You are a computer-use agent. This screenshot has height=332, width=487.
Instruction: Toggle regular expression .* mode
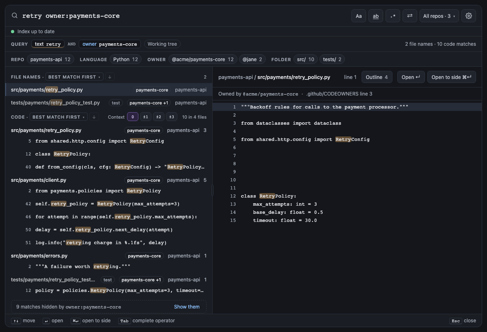click(x=393, y=16)
